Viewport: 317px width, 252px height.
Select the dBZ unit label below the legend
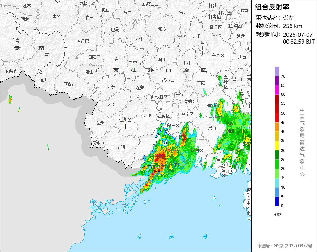point(277,215)
